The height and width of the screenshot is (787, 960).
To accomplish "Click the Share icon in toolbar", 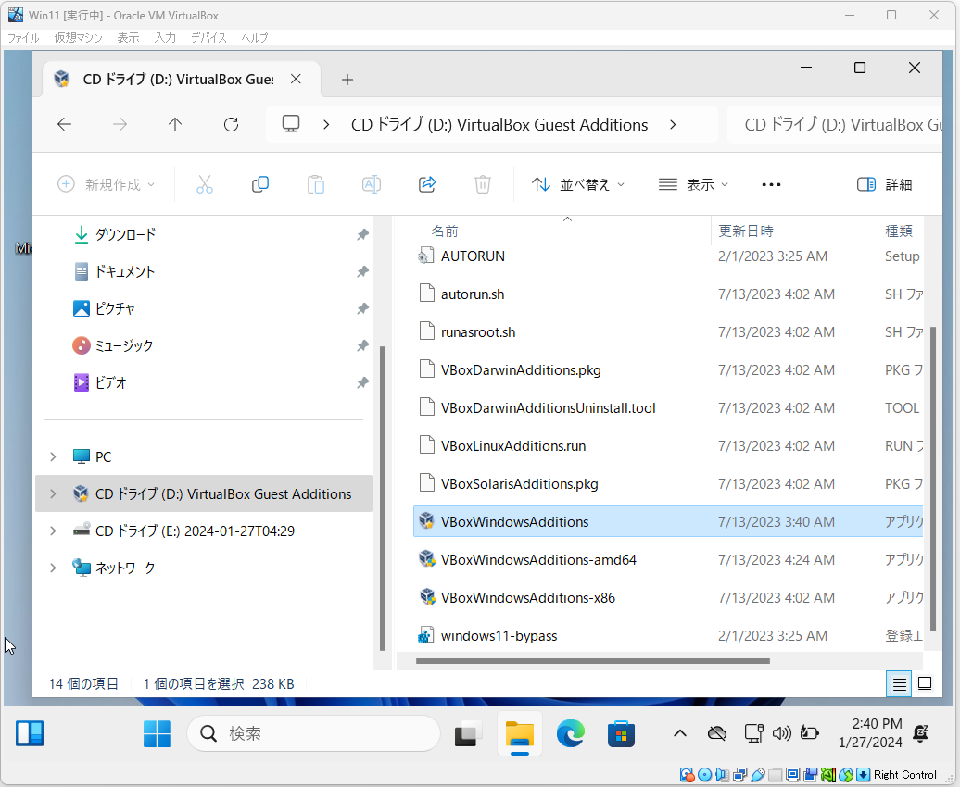I will (x=427, y=184).
